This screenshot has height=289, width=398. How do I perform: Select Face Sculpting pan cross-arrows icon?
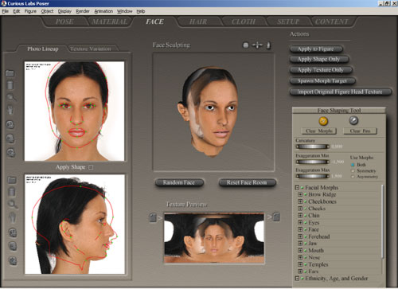(257, 45)
